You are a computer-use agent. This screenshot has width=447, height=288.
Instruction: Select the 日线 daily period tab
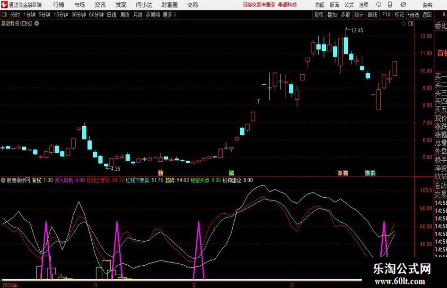click(112, 15)
